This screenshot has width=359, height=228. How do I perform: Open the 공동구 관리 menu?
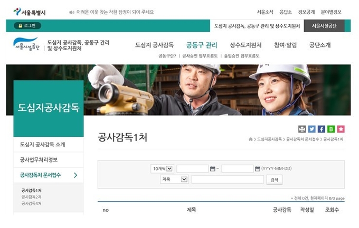[x=202, y=45]
